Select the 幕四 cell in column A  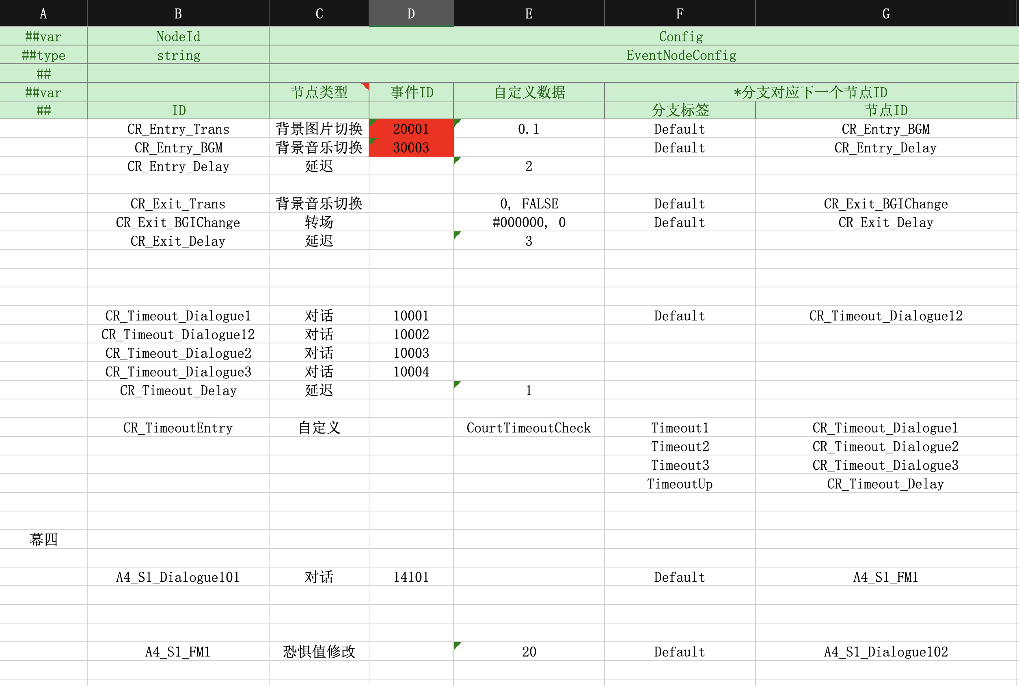[x=43, y=539]
